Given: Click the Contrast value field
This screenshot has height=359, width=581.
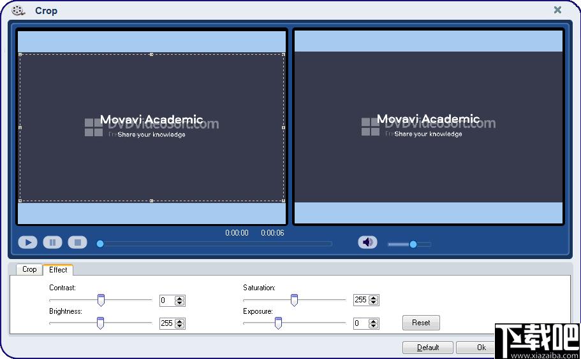Looking at the screenshot, I should [168, 300].
